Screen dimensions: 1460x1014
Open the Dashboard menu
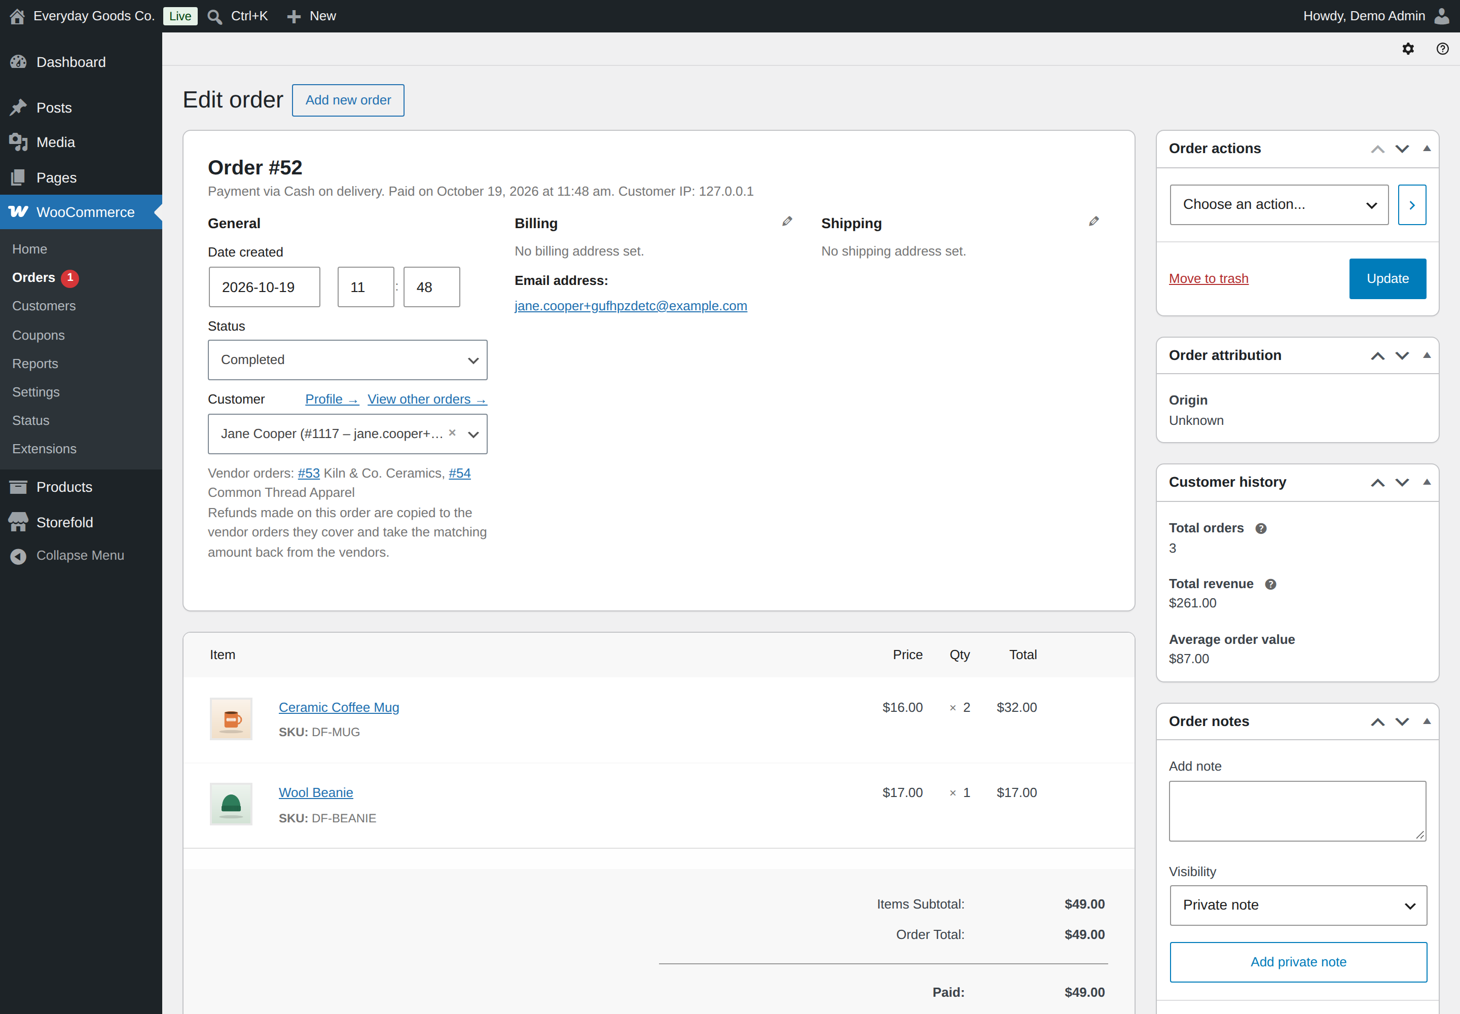[x=81, y=62]
